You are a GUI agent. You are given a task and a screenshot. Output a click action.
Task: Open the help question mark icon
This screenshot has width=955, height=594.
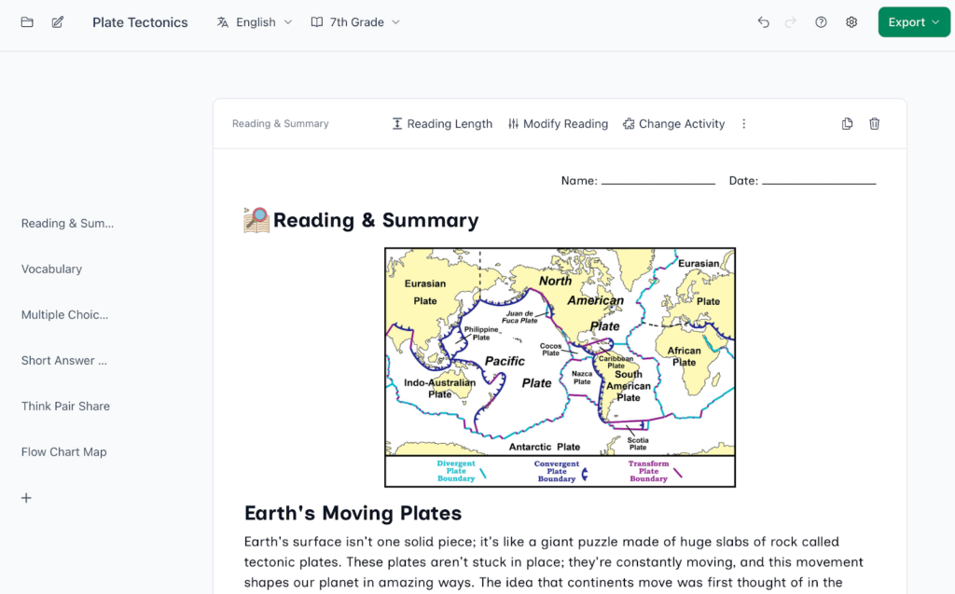click(821, 22)
